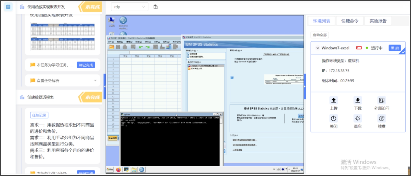Click the 续费 renewal icon

[382, 118]
